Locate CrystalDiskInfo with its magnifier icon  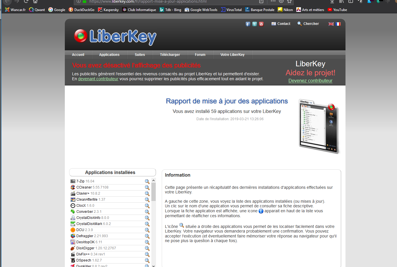[x=147, y=218]
